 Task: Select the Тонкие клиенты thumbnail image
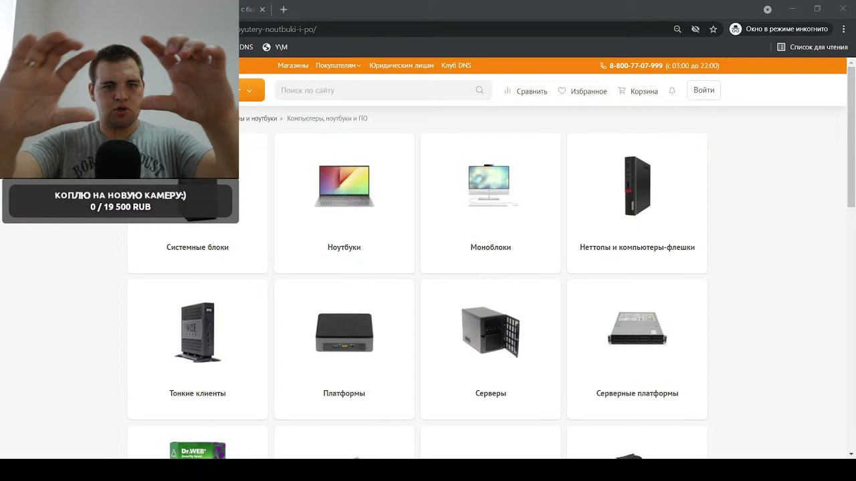pos(197,332)
